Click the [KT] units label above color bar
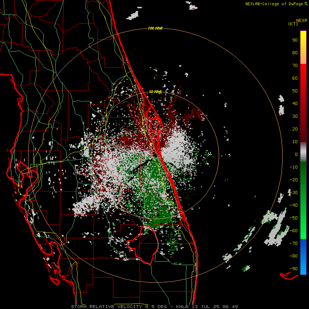 (x=293, y=24)
